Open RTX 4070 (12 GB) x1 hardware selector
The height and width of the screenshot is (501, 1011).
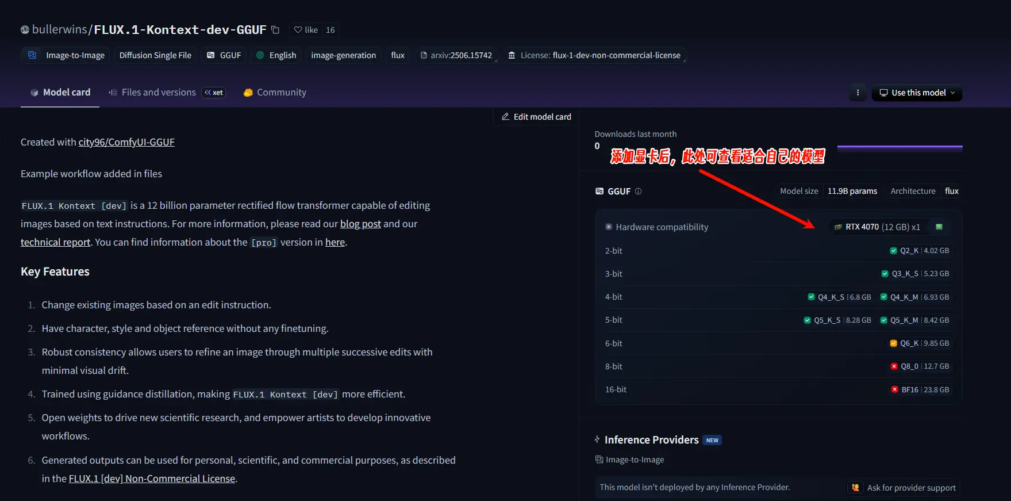point(877,227)
